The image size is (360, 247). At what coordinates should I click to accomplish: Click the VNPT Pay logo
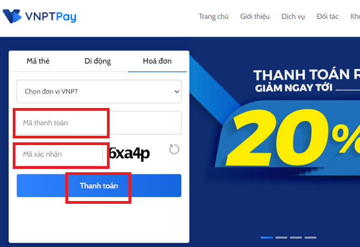coord(39,16)
